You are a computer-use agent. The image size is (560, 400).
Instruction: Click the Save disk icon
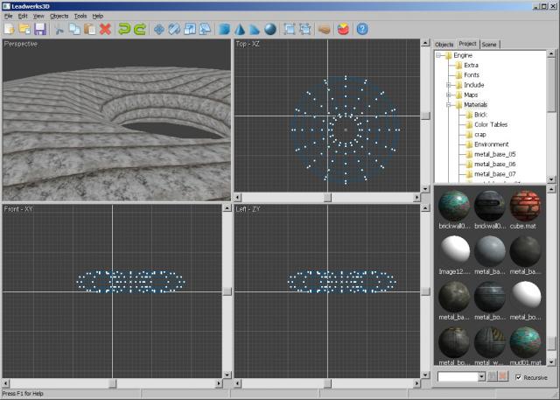click(39, 29)
